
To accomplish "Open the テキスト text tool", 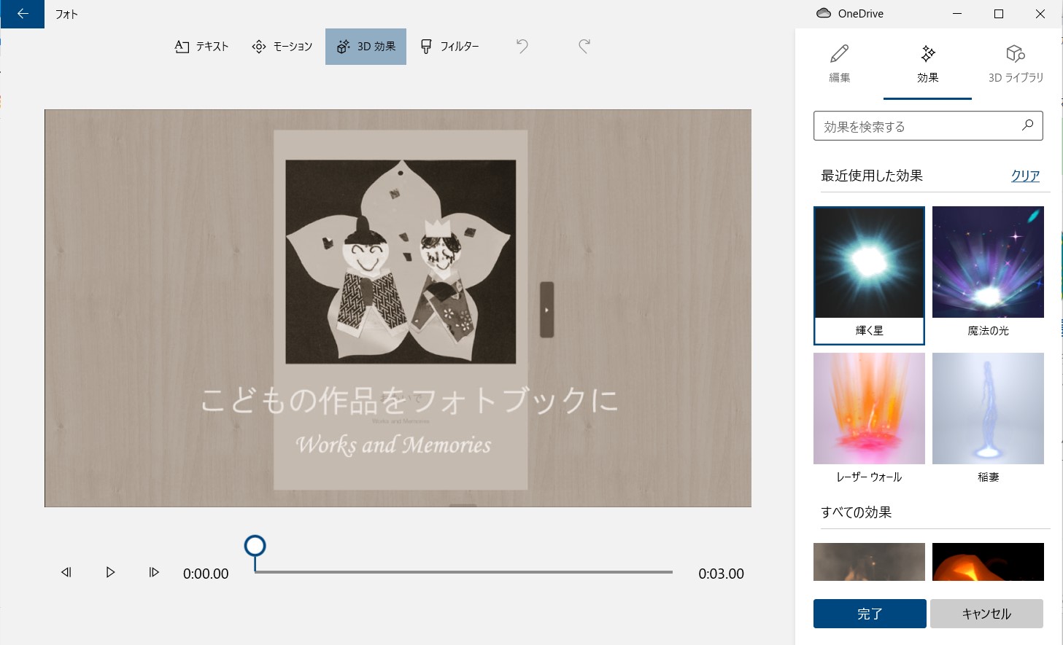I will point(202,47).
